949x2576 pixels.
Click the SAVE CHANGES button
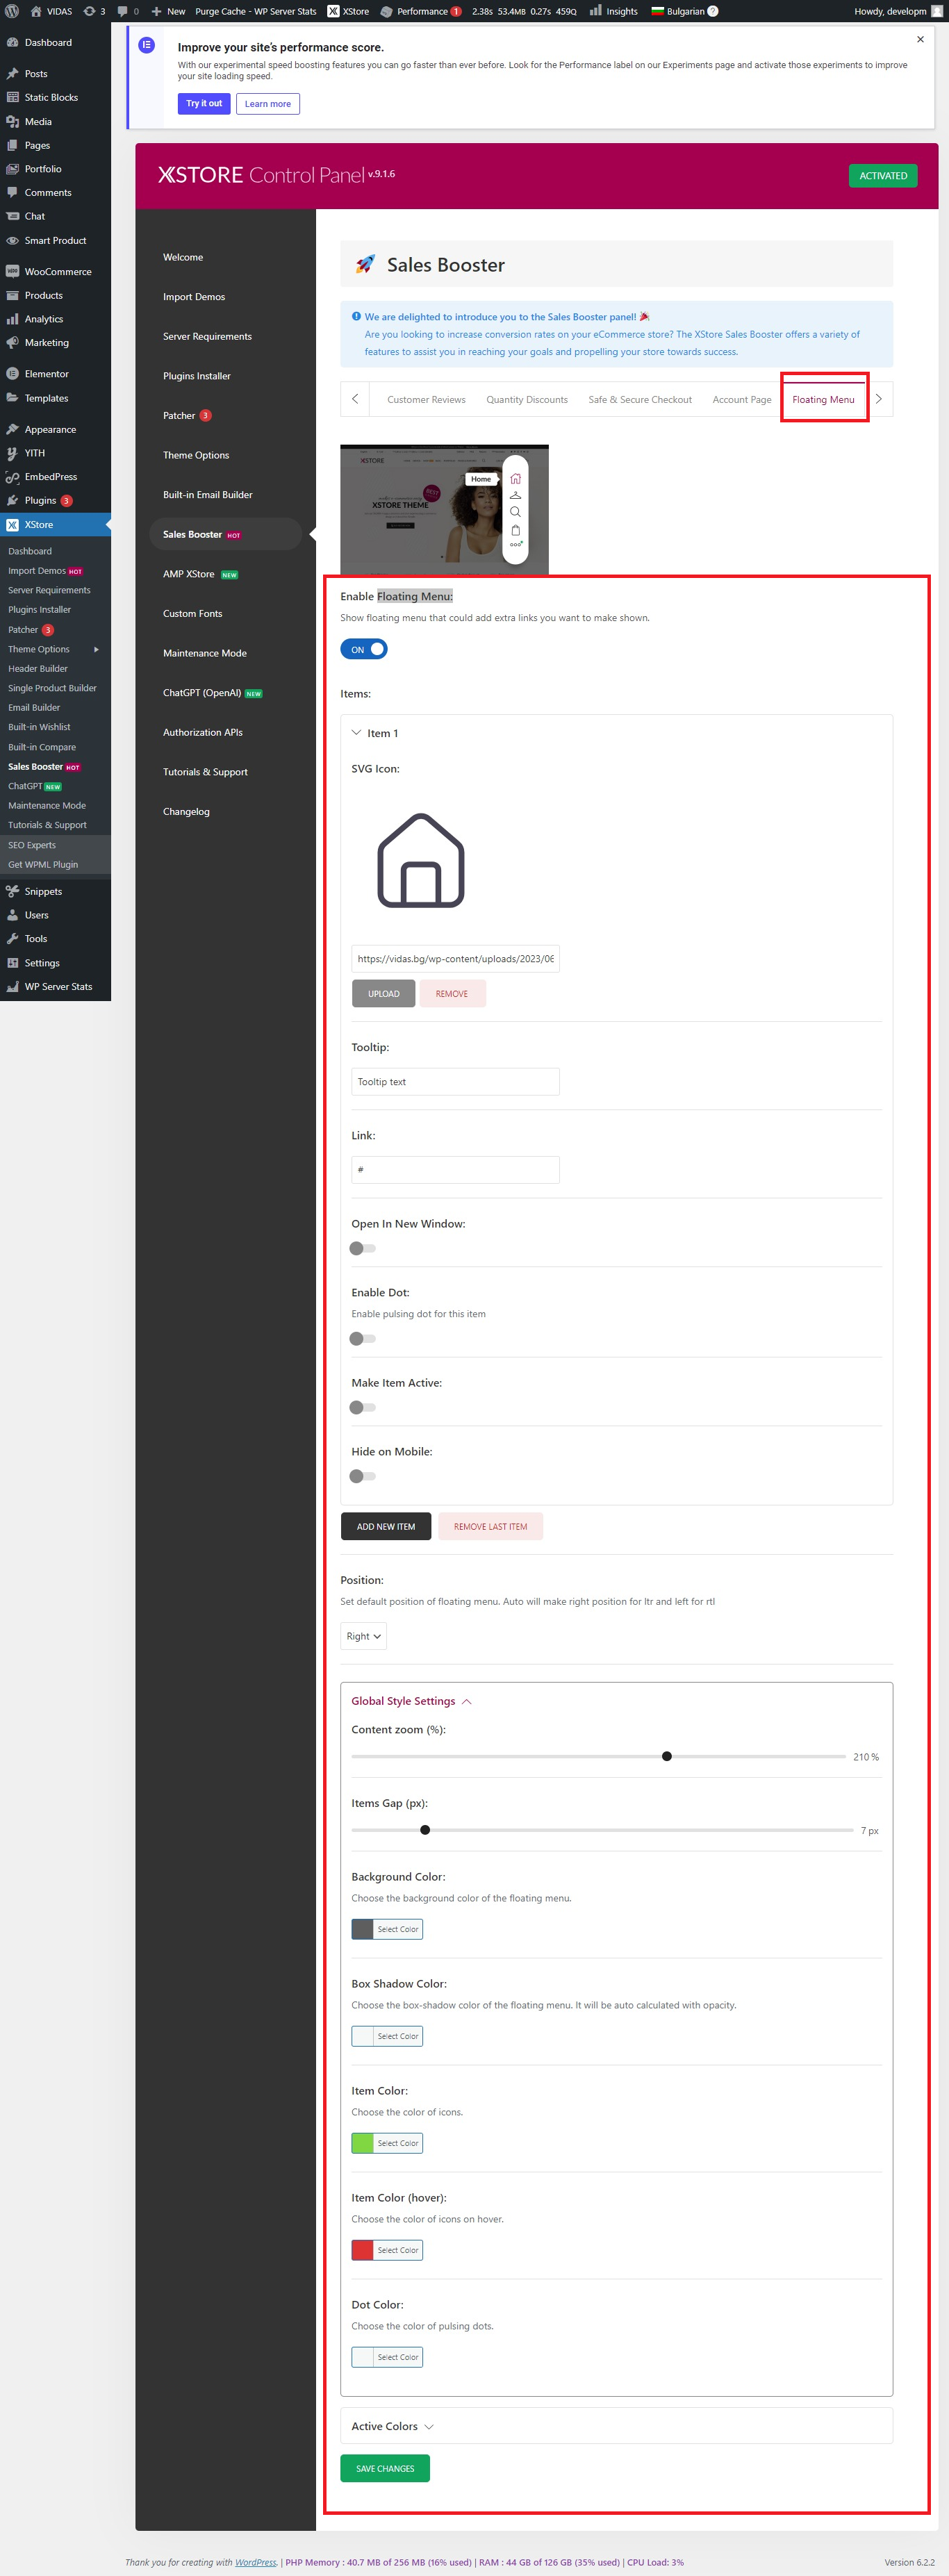(x=385, y=2468)
